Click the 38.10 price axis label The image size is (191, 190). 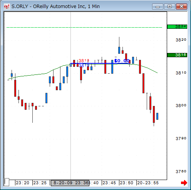pos(181,73)
